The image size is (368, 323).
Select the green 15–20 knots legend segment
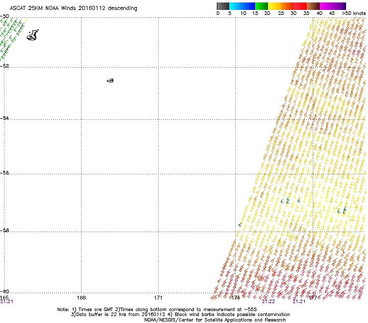click(261, 6)
